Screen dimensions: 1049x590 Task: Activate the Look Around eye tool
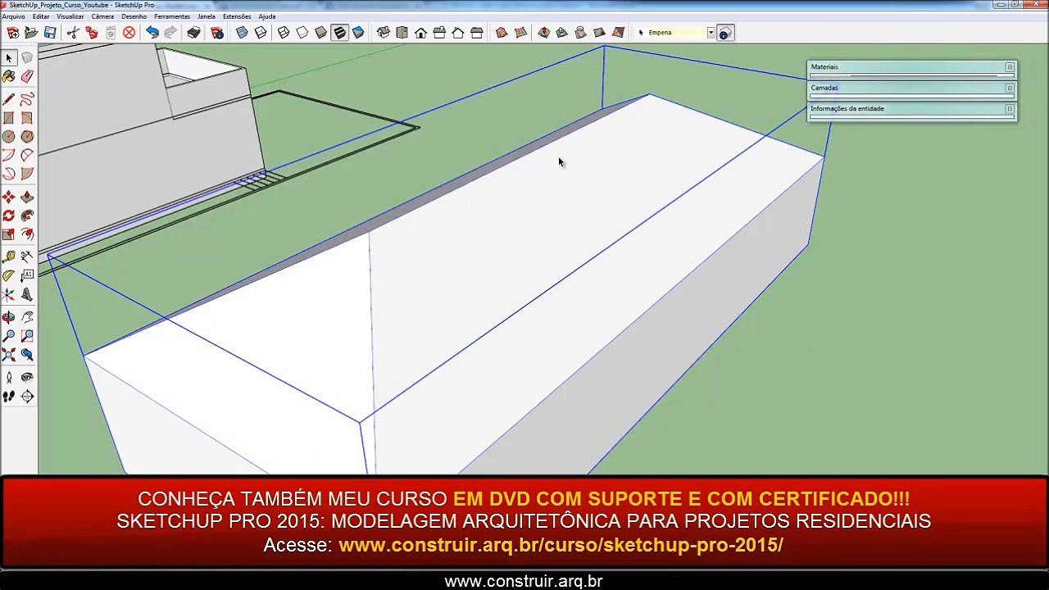(27, 378)
